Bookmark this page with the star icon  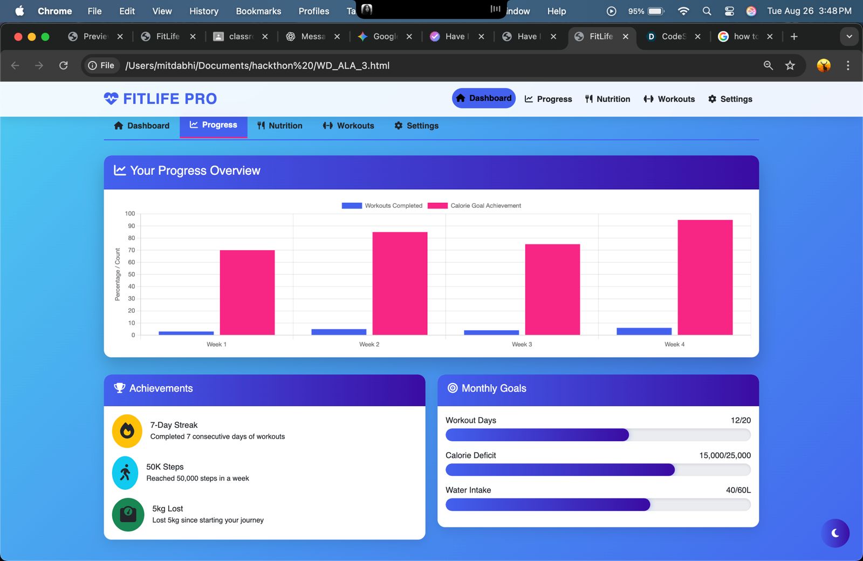pos(790,65)
